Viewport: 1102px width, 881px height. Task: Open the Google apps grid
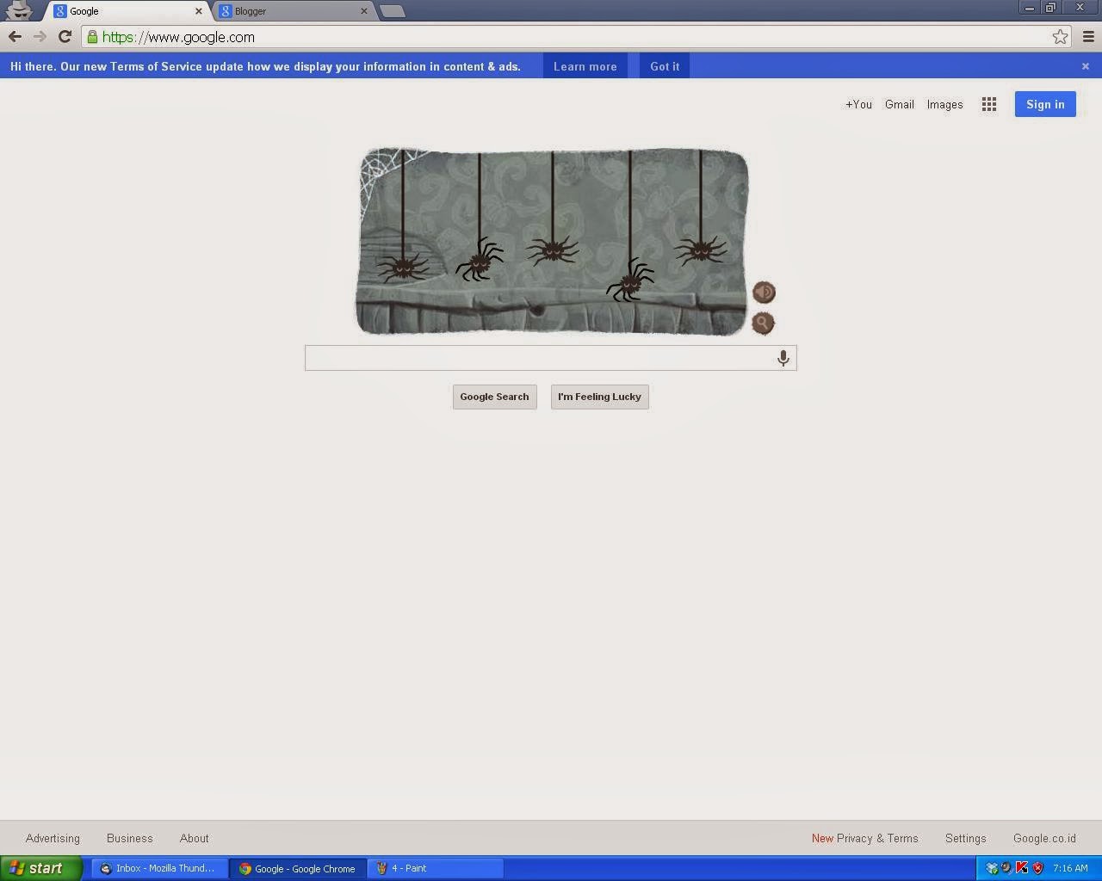(989, 104)
